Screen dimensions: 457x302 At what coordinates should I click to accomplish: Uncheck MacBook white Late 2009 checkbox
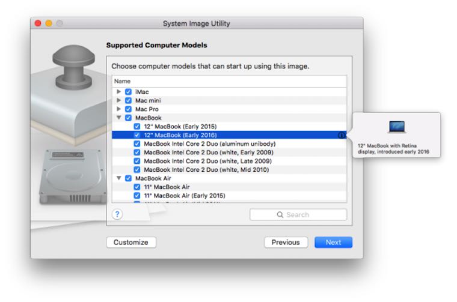(x=137, y=161)
